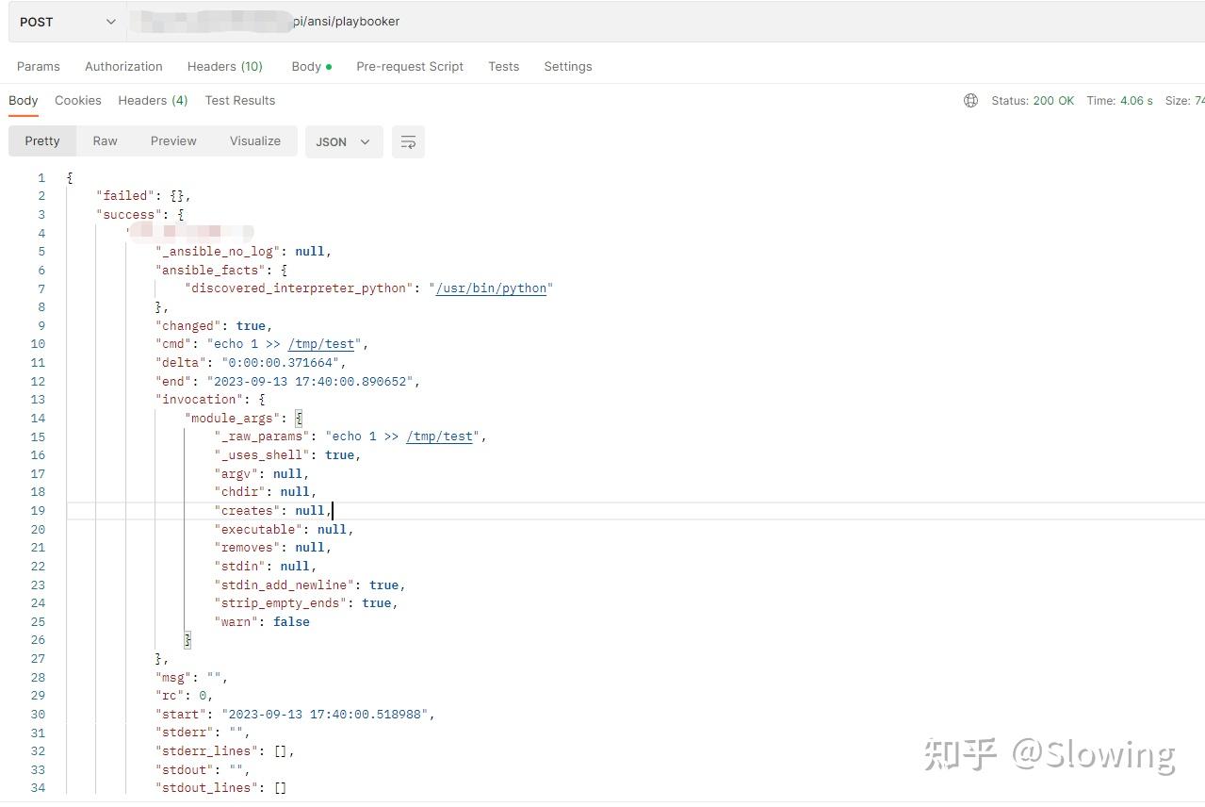Open the /usr/bin/python link in the response
Image resolution: width=1205 pixels, height=807 pixels.
pyautogui.click(x=491, y=288)
